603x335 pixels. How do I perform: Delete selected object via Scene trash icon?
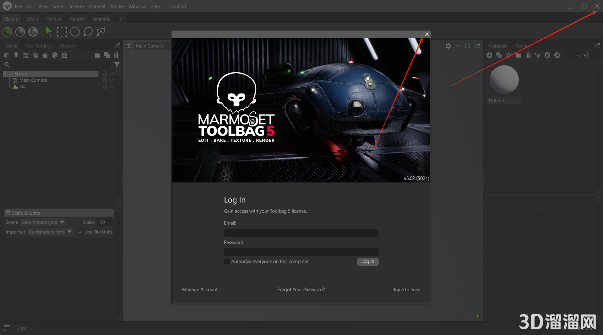point(117,55)
